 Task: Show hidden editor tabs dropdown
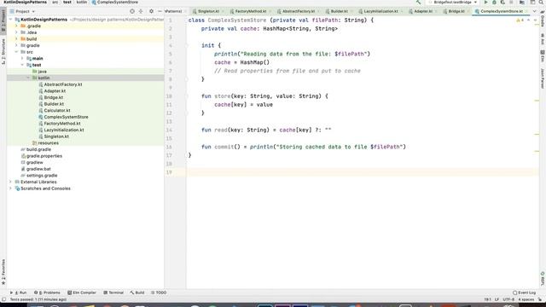click(535, 11)
